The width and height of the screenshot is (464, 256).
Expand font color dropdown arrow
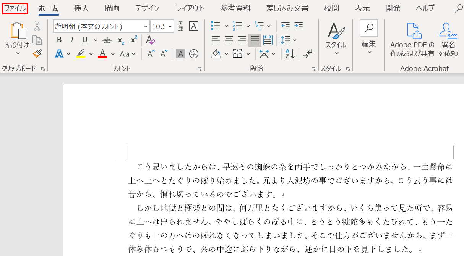click(x=113, y=54)
